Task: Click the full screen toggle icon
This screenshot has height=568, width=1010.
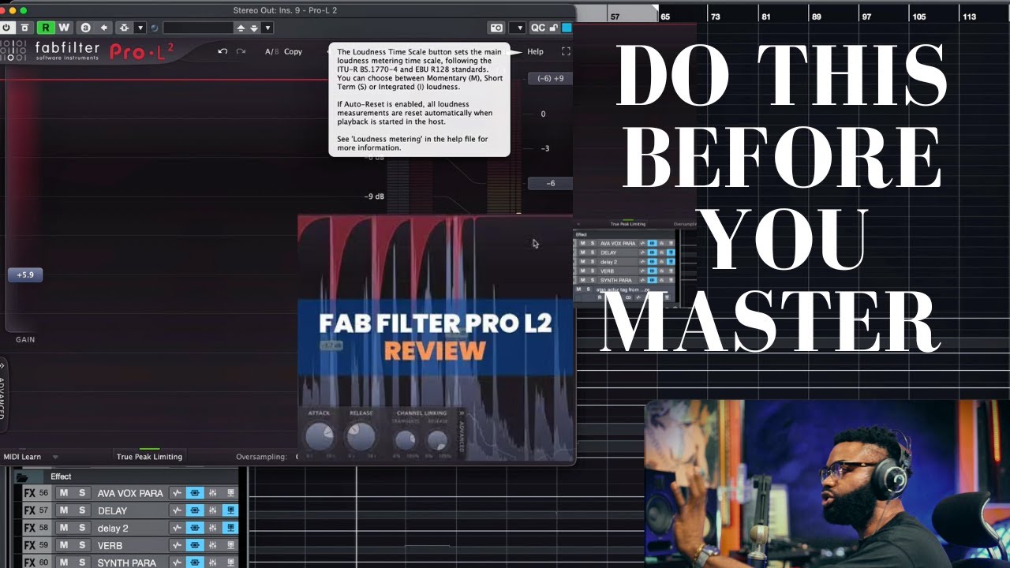Action: 566,51
